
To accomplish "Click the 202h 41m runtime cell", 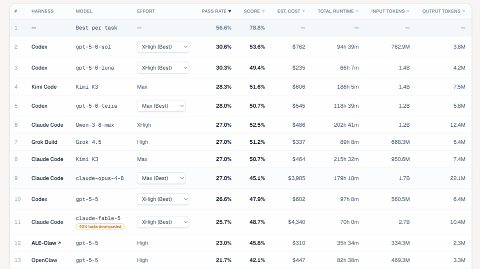I will 346,125.
